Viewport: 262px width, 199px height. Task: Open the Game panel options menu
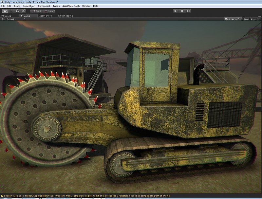pos(259,16)
